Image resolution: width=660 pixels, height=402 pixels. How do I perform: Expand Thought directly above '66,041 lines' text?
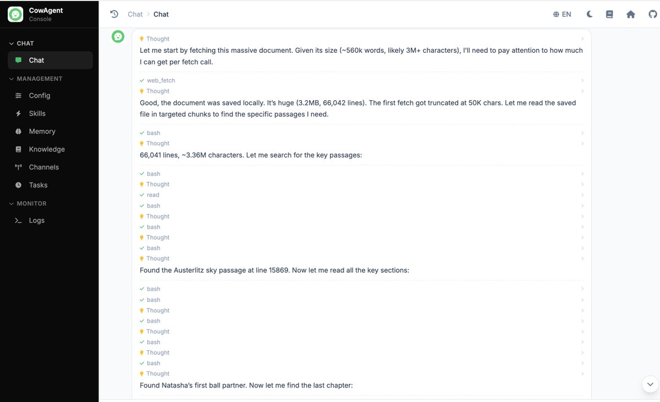361,144
